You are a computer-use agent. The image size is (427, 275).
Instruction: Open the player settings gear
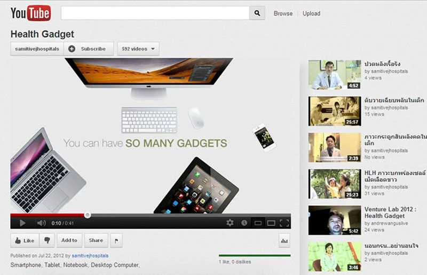[x=230, y=223]
